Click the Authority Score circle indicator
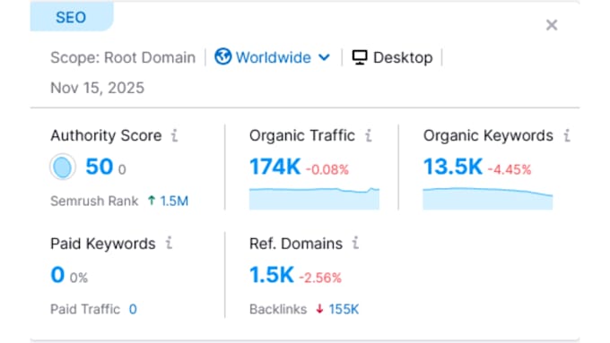Screen dimensions: 610x343 (x=63, y=167)
